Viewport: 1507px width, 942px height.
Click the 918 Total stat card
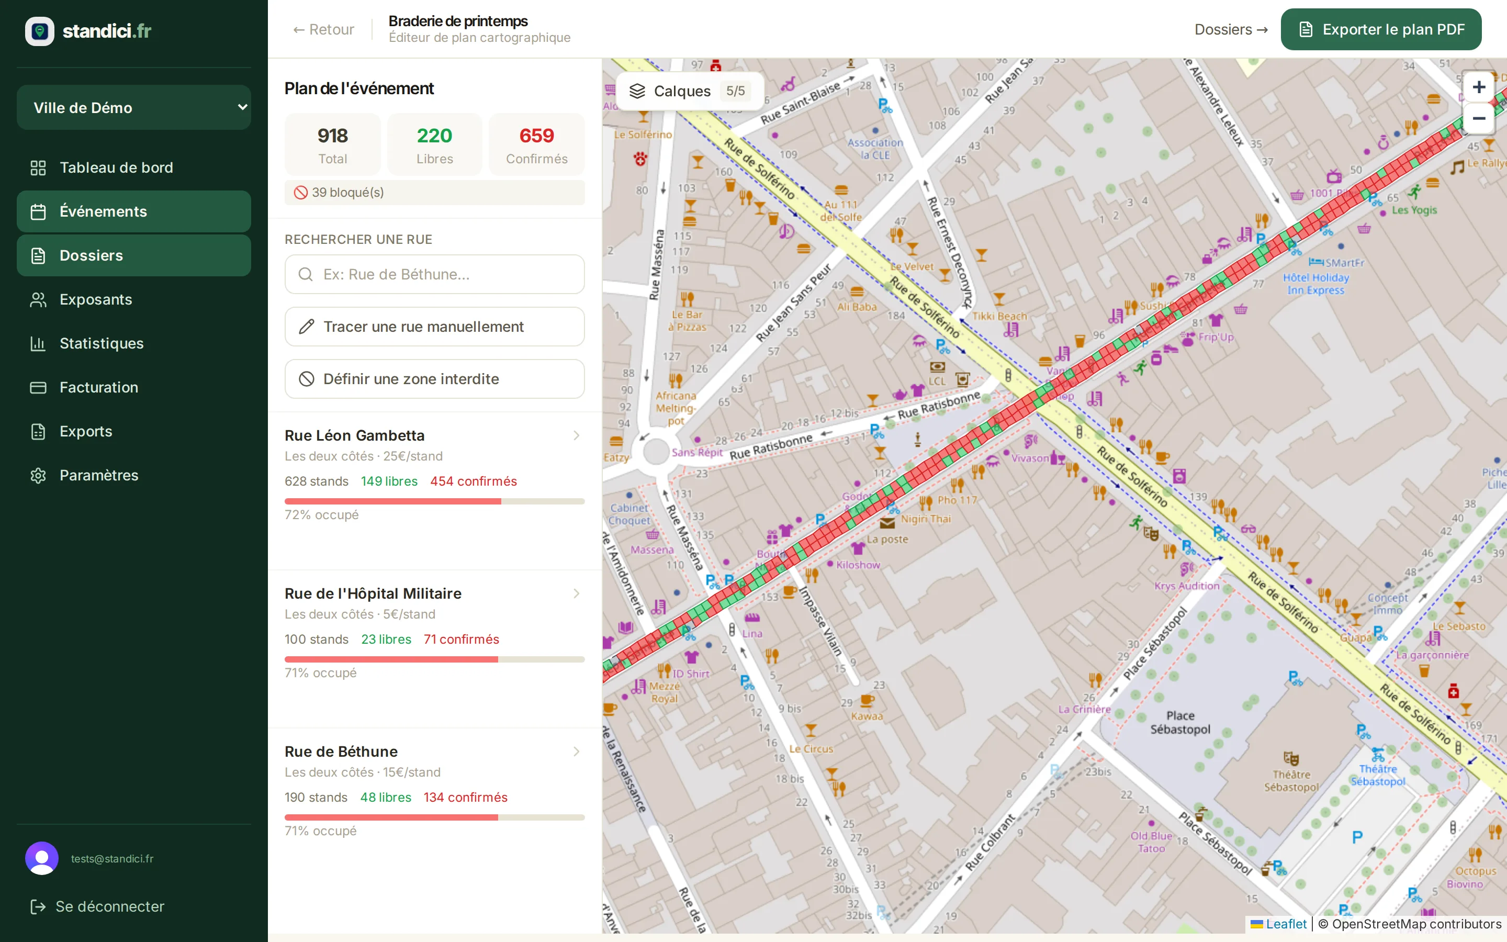click(x=333, y=144)
